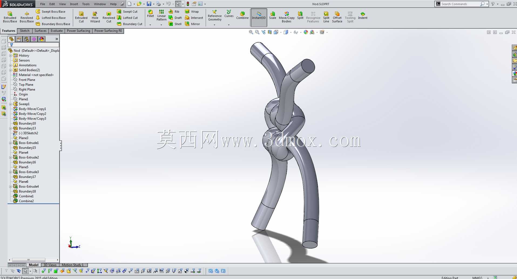Select the Extruded Cut tool
This screenshot has width=517, height=279.
click(81, 17)
